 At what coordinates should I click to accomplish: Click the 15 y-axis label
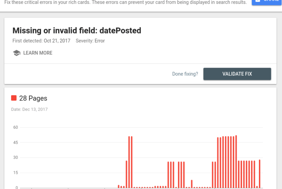(16, 173)
